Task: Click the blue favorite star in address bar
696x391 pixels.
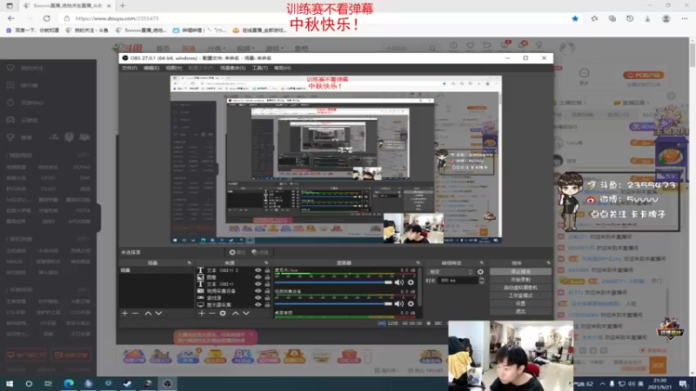Action: pyautogui.click(x=575, y=18)
